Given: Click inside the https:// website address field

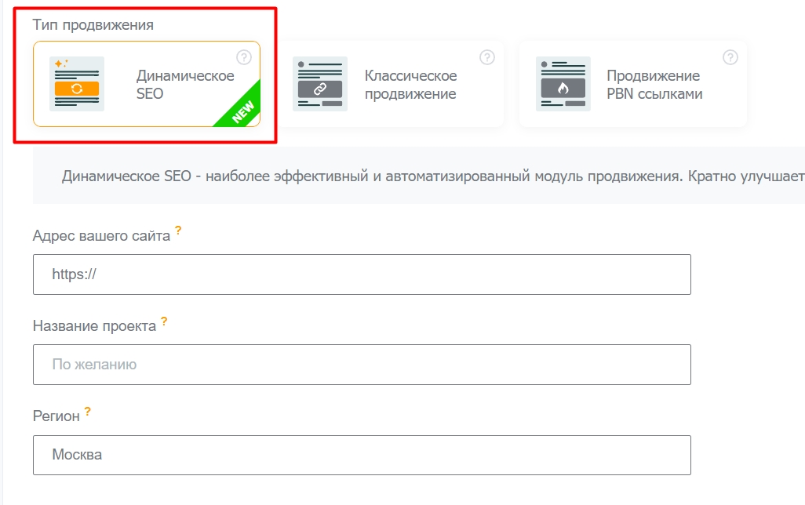Looking at the screenshot, I should click(x=361, y=274).
